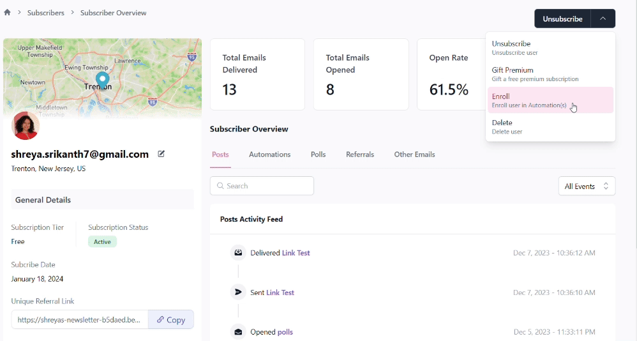Focus the posts Search field
The image size is (637, 341).
click(262, 186)
